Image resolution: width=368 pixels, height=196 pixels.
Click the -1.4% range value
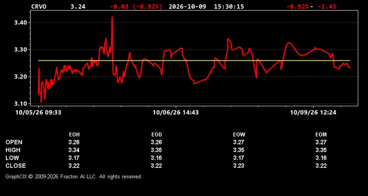327,6
